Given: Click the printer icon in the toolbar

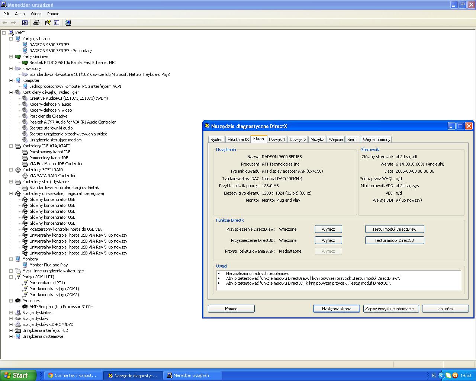Looking at the screenshot, I should (36, 23).
